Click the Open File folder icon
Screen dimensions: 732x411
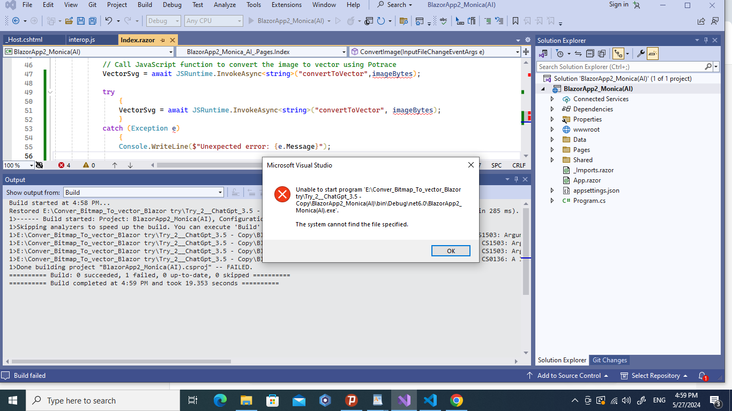click(x=68, y=21)
